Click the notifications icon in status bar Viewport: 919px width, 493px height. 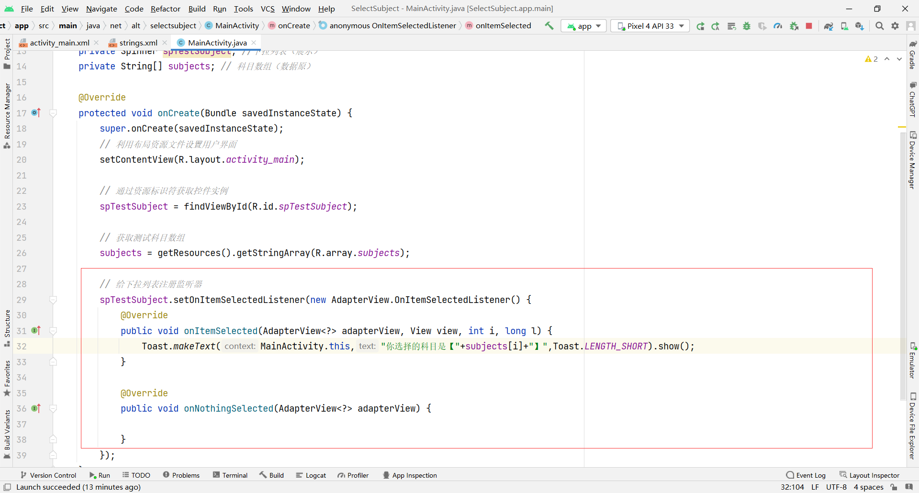[x=909, y=487]
